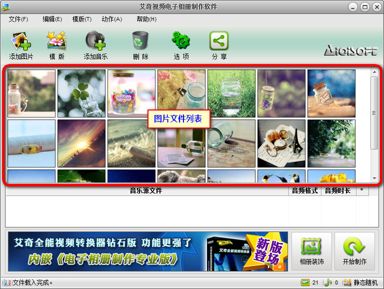Select the open book with bottle thumbnail
This screenshot has width=384, height=289.
[31, 143]
